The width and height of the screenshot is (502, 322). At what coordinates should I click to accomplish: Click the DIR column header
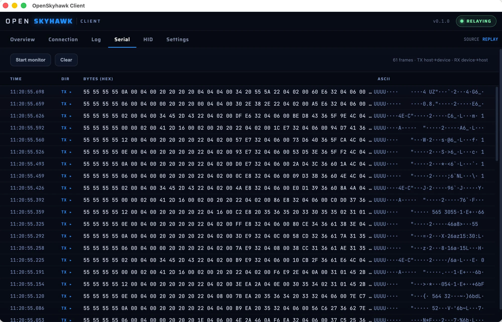65,79
